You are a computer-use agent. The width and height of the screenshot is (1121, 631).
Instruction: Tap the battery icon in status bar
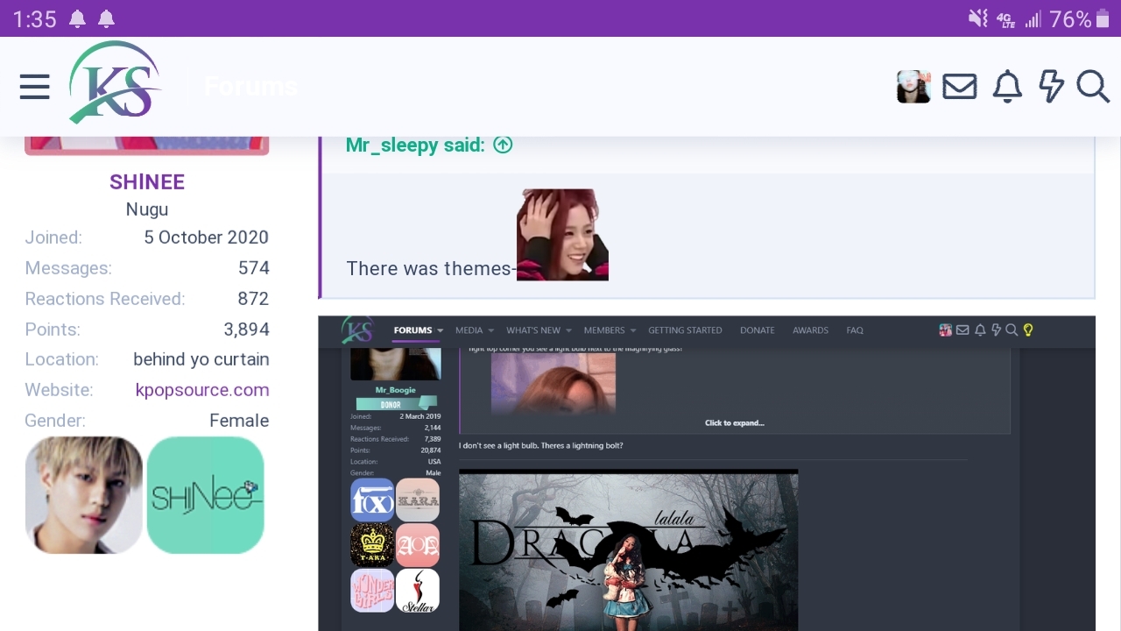(x=1103, y=18)
